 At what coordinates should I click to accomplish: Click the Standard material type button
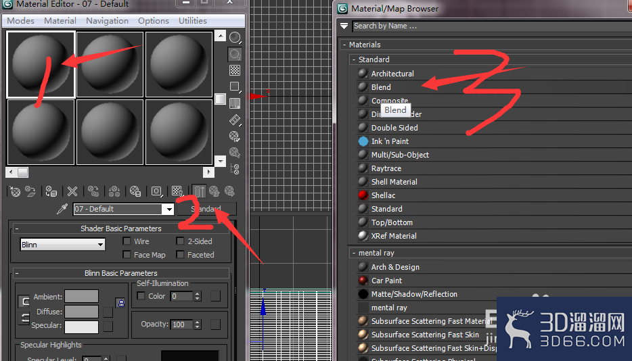[x=206, y=209]
